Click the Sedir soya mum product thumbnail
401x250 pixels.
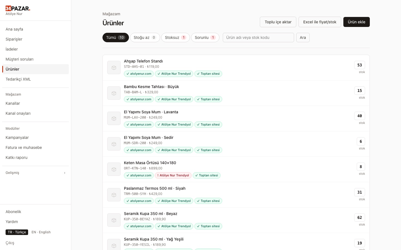(114, 144)
